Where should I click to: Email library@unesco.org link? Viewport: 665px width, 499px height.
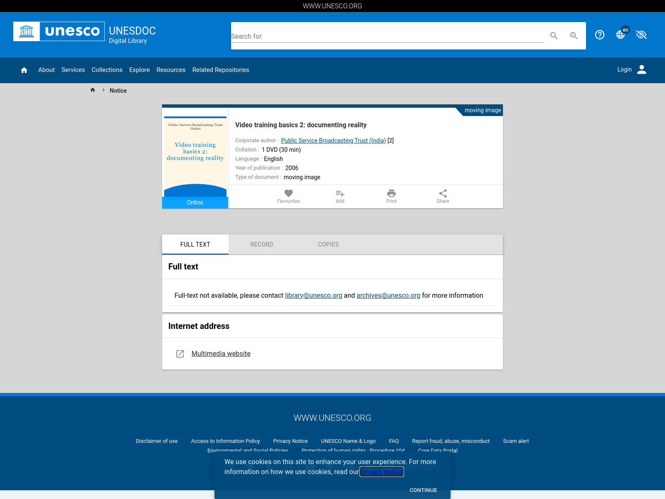[x=314, y=295]
